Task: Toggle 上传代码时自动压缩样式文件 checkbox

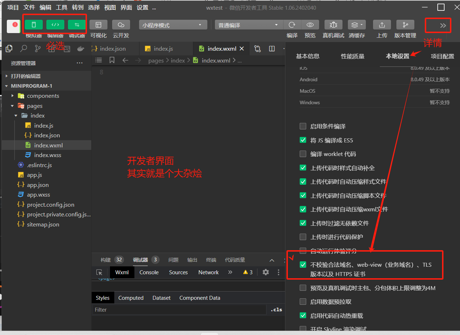Action: (x=303, y=182)
